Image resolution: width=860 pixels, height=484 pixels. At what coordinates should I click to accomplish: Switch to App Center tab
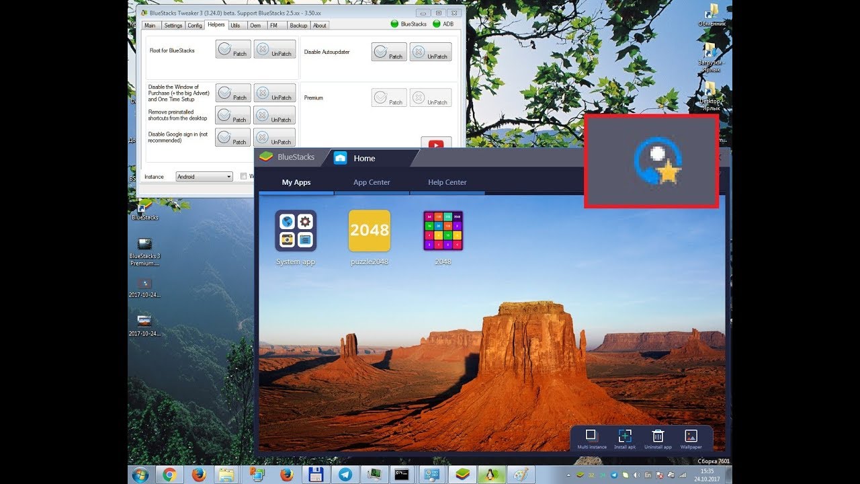[372, 182]
